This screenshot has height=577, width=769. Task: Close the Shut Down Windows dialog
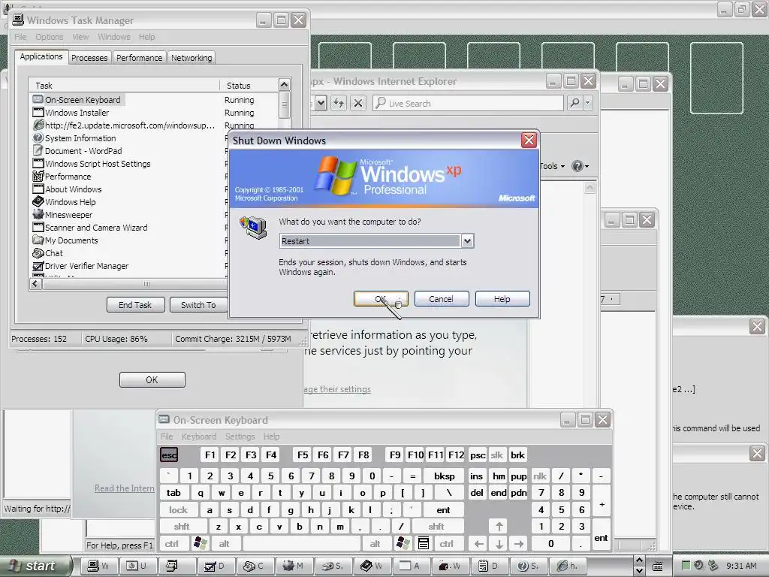(x=529, y=140)
